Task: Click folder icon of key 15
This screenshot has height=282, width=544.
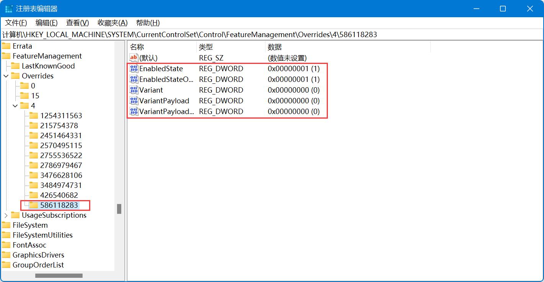Action: (x=24, y=96)
